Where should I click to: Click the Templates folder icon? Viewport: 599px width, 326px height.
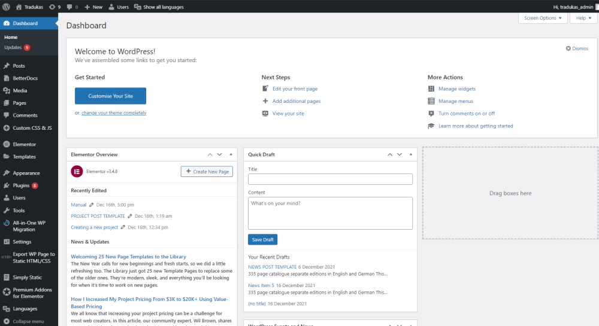pos(7,157)
